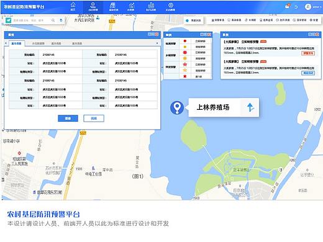Click the red outlined button in first alert
Image resolution: width=323 pixels, height=242 pixels.
[x=308, y=53]
